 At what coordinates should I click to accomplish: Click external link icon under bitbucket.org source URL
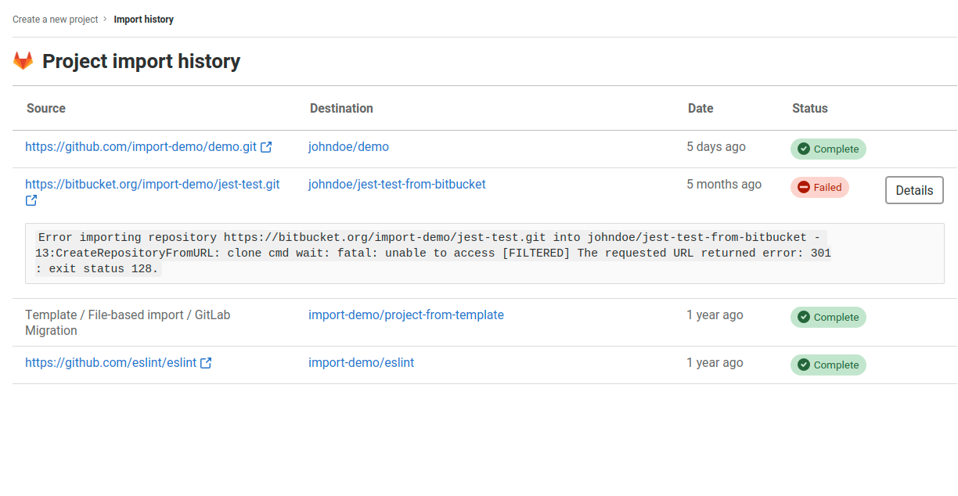(31, 200)
